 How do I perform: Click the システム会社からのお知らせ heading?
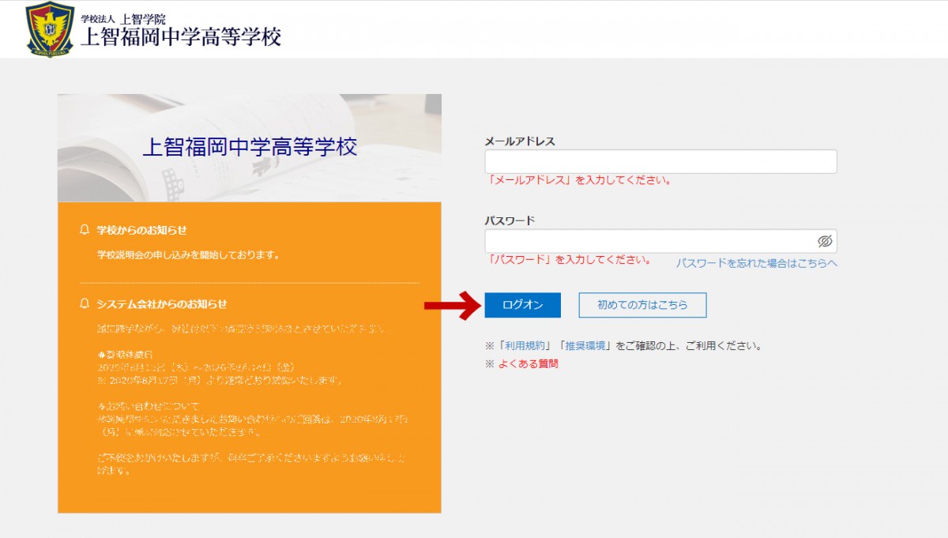click(x=161, y=303)
